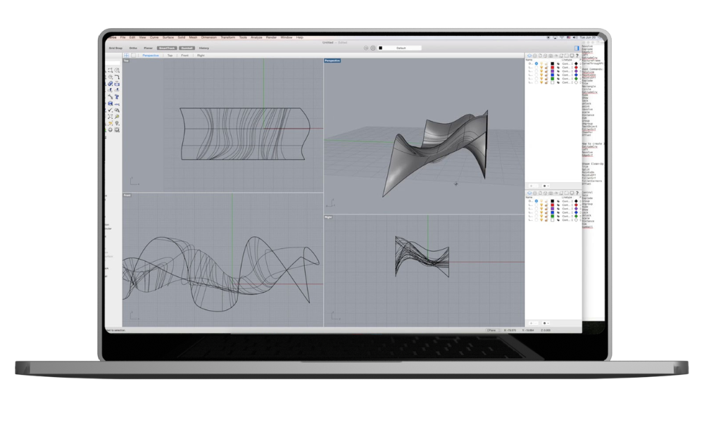Click the lightbulb icon on the red layer
The image size is (704, 422).
(541, 68)
